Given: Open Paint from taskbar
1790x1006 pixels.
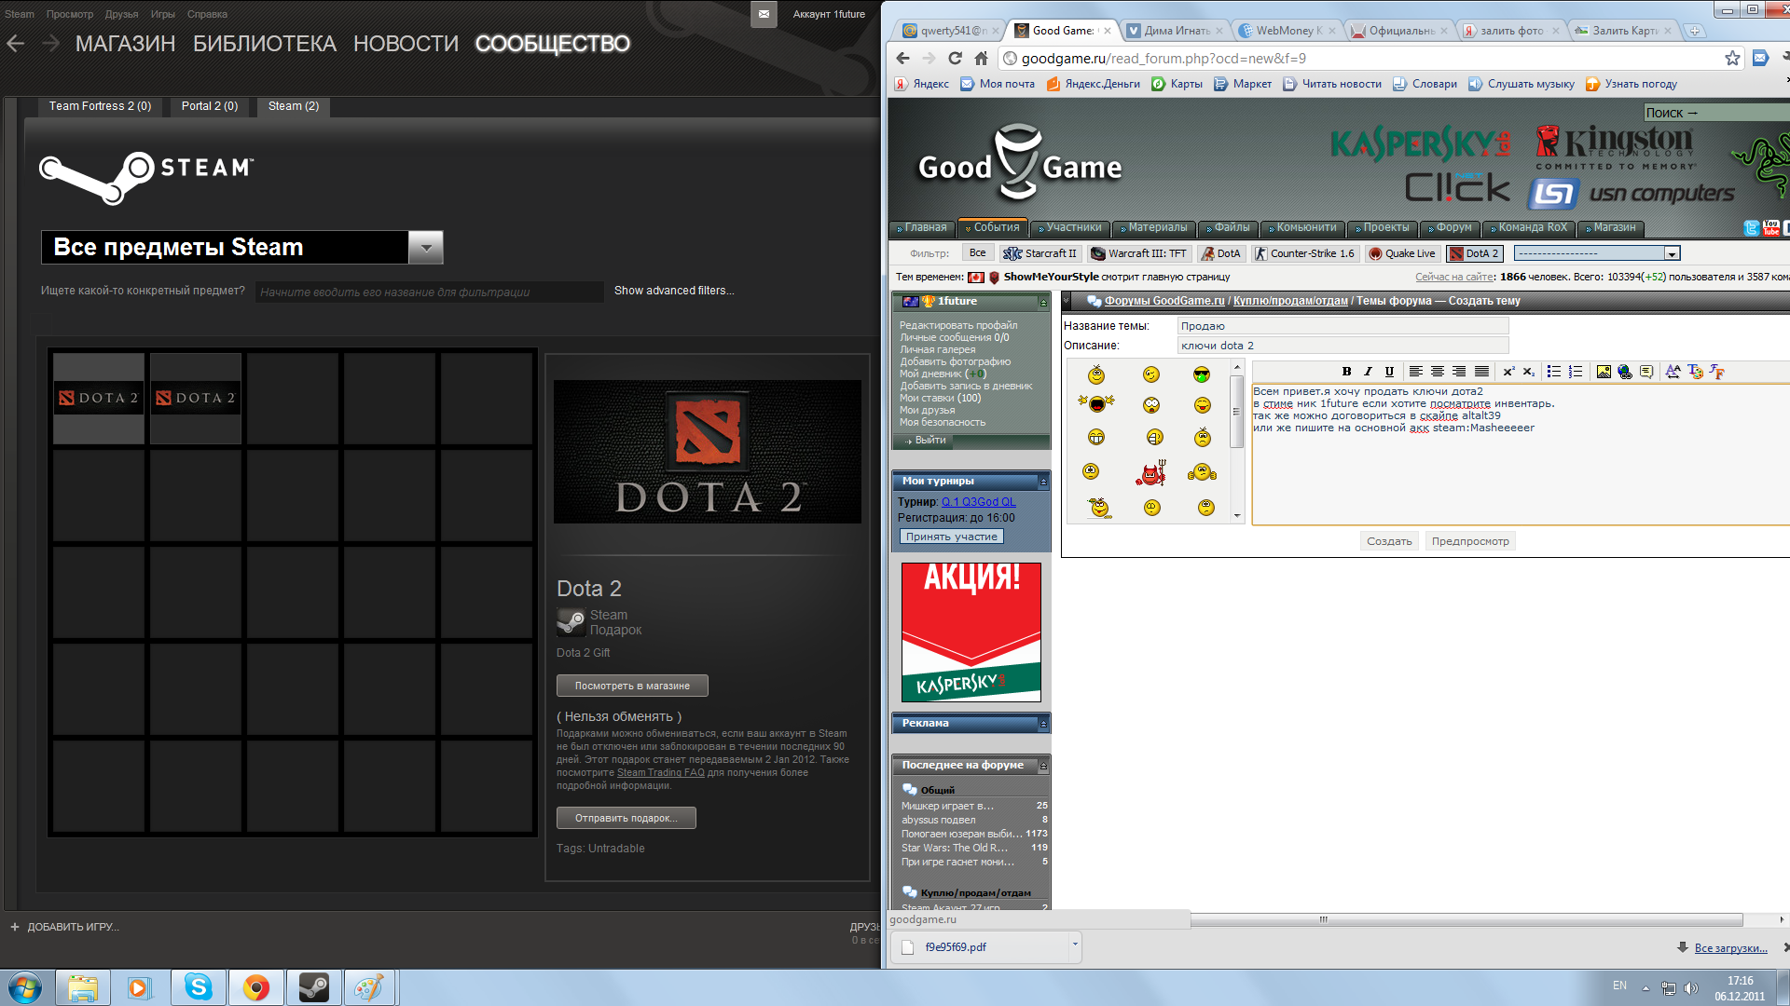Looking at the screenshot, I should tap(369, 987).
